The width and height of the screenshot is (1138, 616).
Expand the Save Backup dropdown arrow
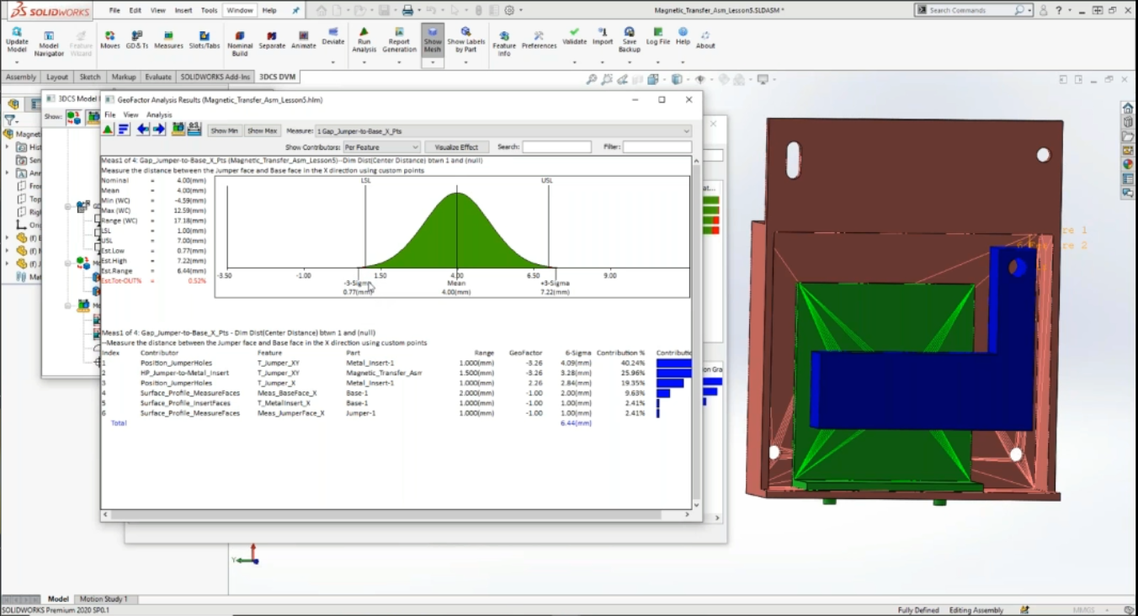(x=629, y=61)
